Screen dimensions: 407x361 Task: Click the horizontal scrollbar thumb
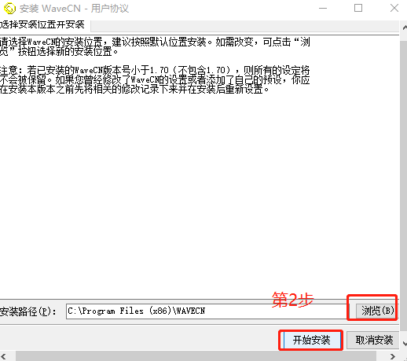(x=196, y=356)
